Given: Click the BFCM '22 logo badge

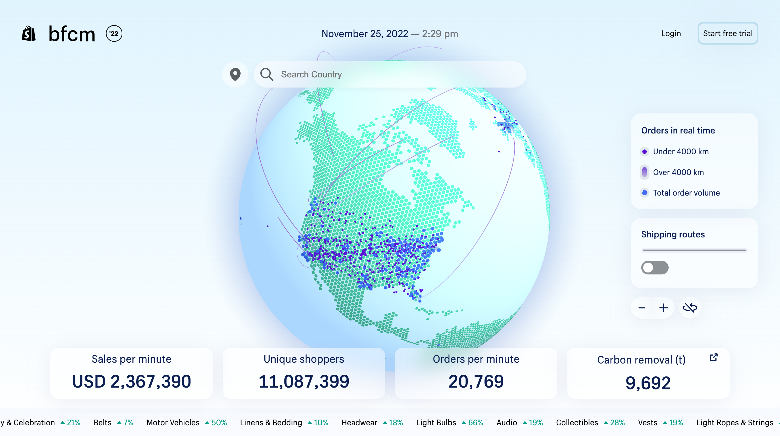Looking at the screenshot, I should [x=113, y=34].
